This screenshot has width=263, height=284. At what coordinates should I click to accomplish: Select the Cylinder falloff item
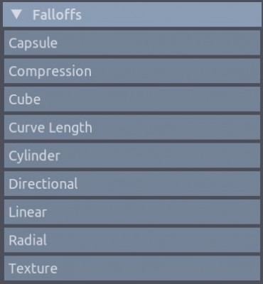[132, 155]
